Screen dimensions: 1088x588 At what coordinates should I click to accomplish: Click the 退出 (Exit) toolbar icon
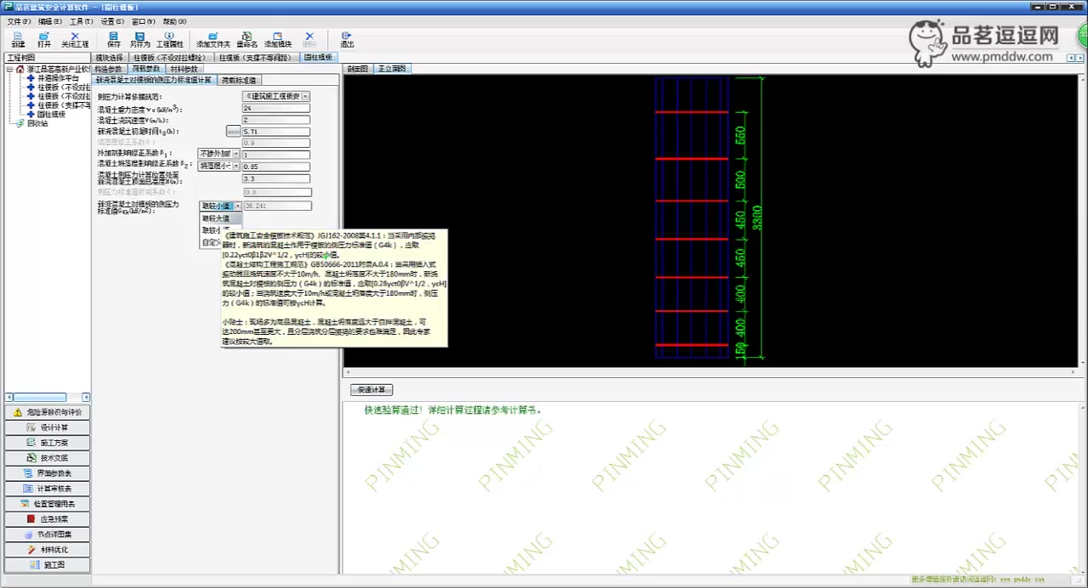[347, 39]
